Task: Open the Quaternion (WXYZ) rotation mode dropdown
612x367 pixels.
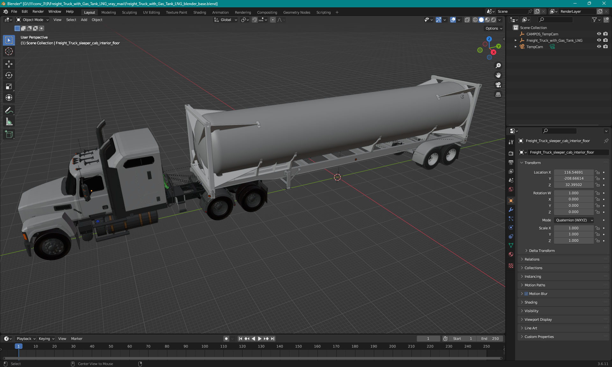Action: coord(574,220)
